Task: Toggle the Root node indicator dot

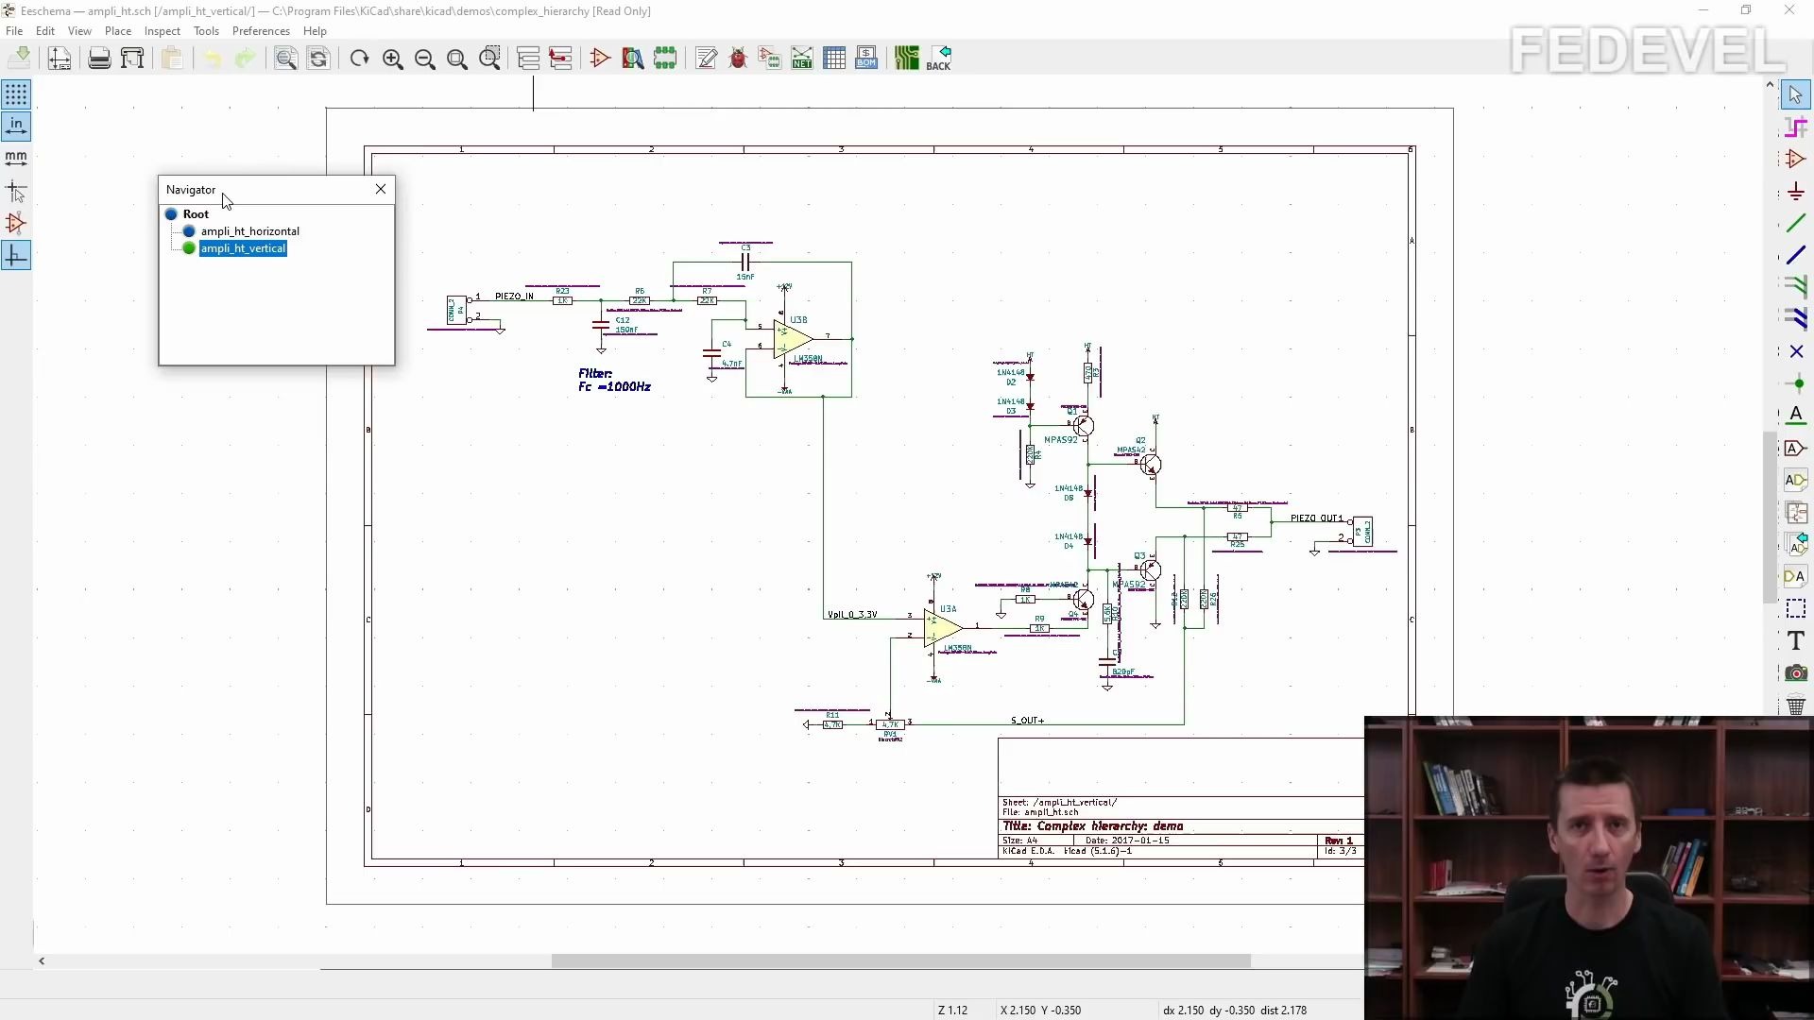Action: [x=171, y=212]
